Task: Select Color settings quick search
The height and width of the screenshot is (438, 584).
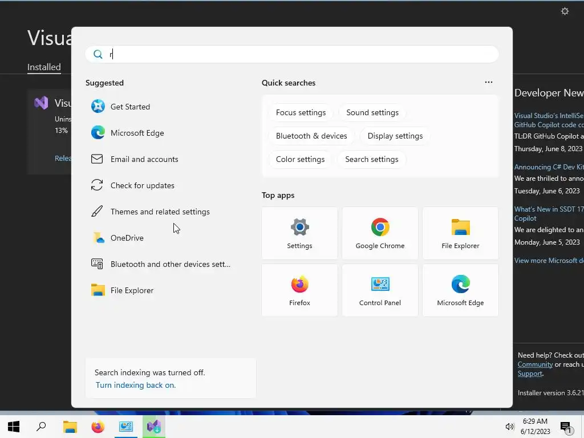Action: click(300, 160)
